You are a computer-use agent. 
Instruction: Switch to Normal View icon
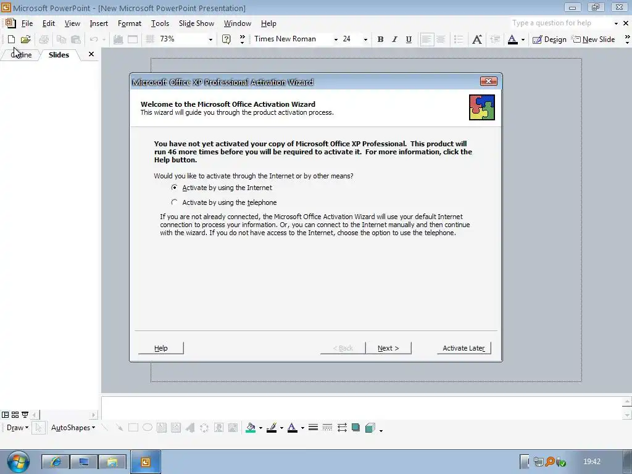[x=5, y=414]
